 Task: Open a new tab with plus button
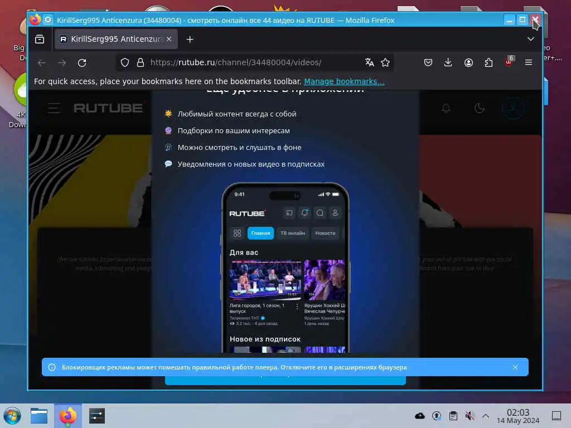(x=190, y=40)
